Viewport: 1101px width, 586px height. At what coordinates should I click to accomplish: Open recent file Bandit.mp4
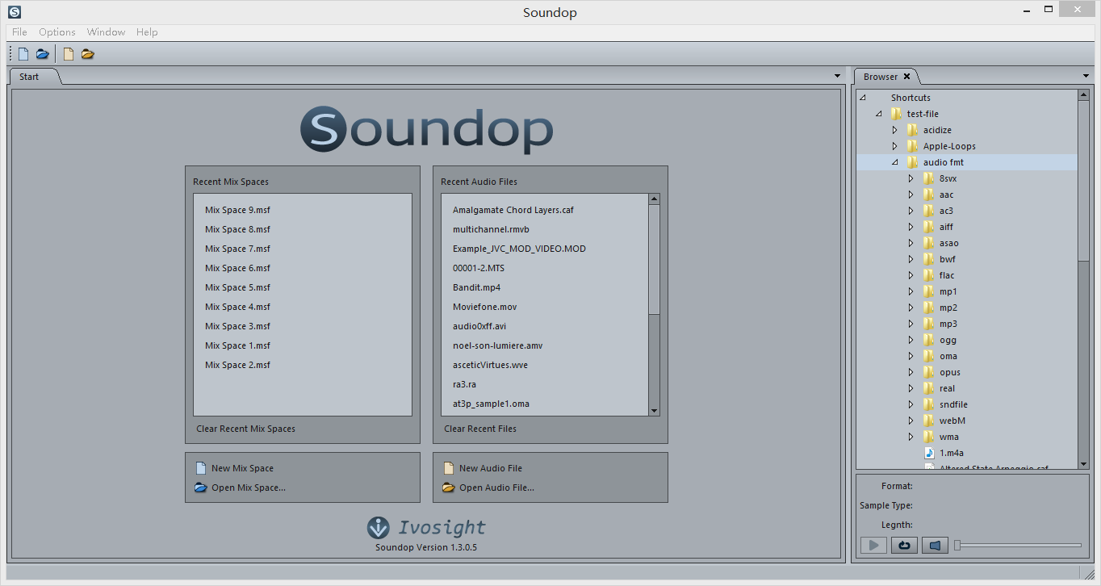477,287
